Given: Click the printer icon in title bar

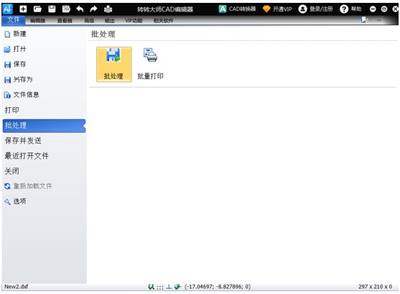Looking at the screenshot, I should tap(108, 9).
